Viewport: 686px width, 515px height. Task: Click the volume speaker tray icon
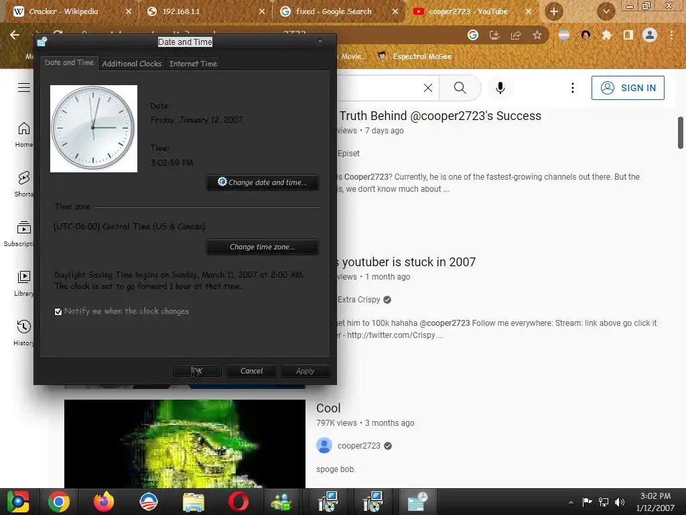click(620, 502)
